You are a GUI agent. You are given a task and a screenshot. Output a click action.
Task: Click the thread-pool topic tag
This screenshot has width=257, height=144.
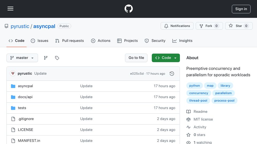[x=198, y=101]
